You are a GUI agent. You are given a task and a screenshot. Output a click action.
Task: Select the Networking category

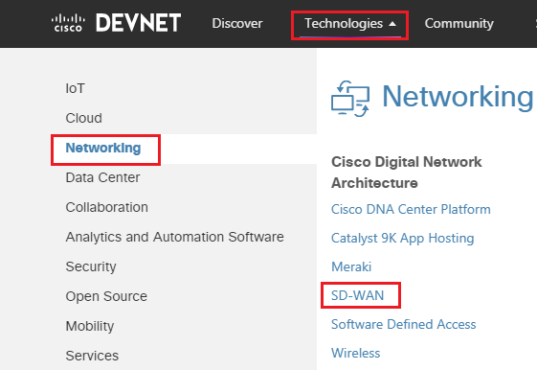click(103, 148)
